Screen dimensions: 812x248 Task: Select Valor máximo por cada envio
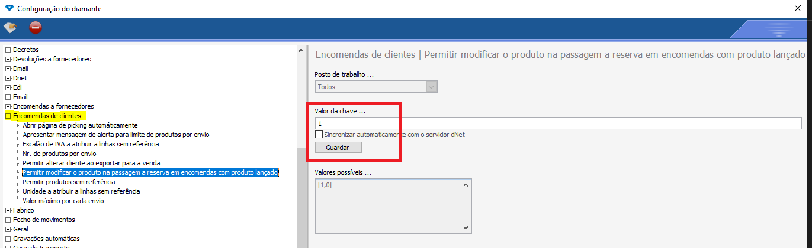click(x=63, y=201)
